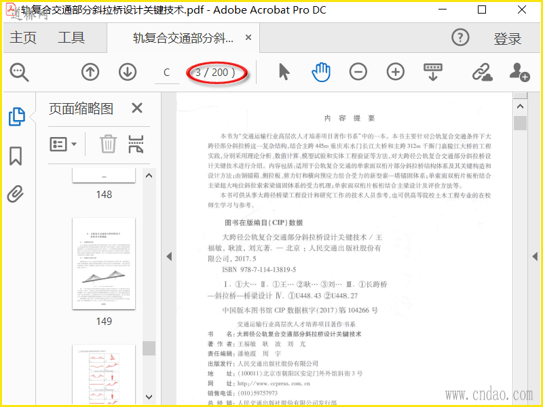Collapse the left navigation pane arrow
This screenshot has width=543, height=407.
[x=169, y=256]
